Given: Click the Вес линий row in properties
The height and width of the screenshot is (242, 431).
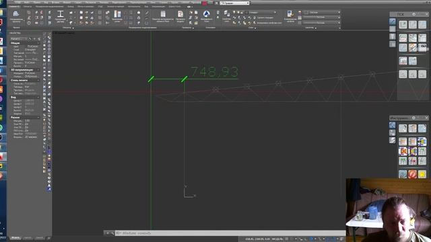Looking at the screenshot, I should tap(26, 60).
